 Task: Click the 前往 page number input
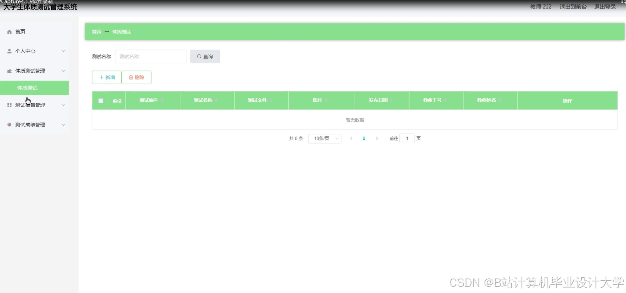pyautogui.click(x=407, y=139)
